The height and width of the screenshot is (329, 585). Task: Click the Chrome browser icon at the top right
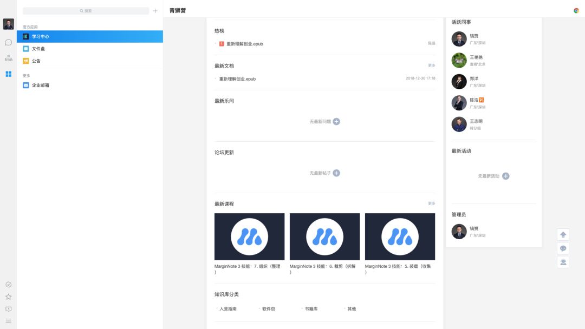tap(576, 10)
